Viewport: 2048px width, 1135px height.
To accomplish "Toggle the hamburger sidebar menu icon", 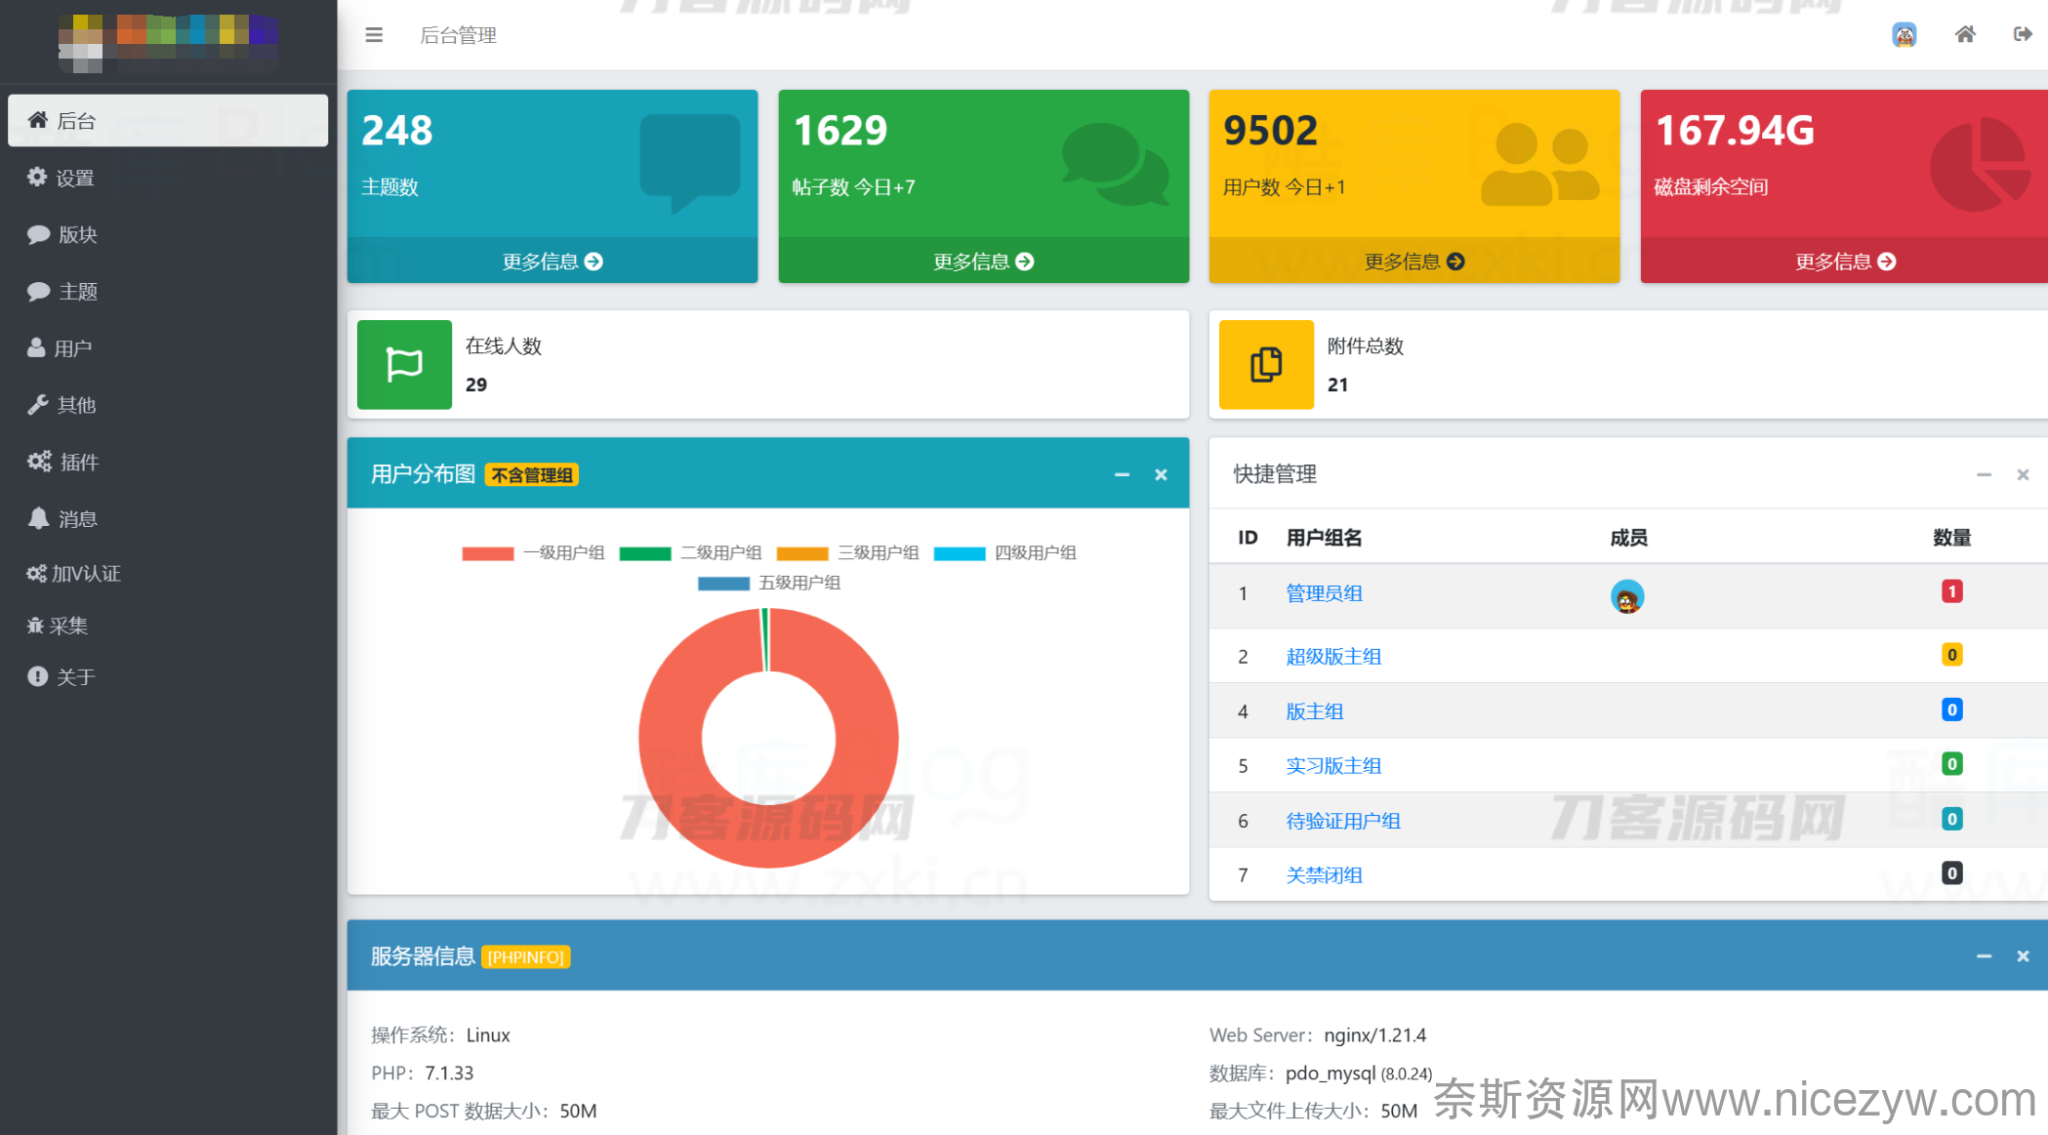I will coord(374,35).
